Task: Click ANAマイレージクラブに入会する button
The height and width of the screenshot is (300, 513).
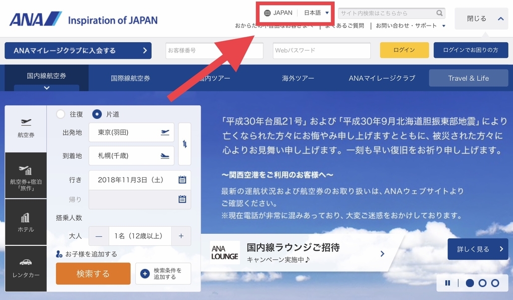Action: [x=78, y=51]
